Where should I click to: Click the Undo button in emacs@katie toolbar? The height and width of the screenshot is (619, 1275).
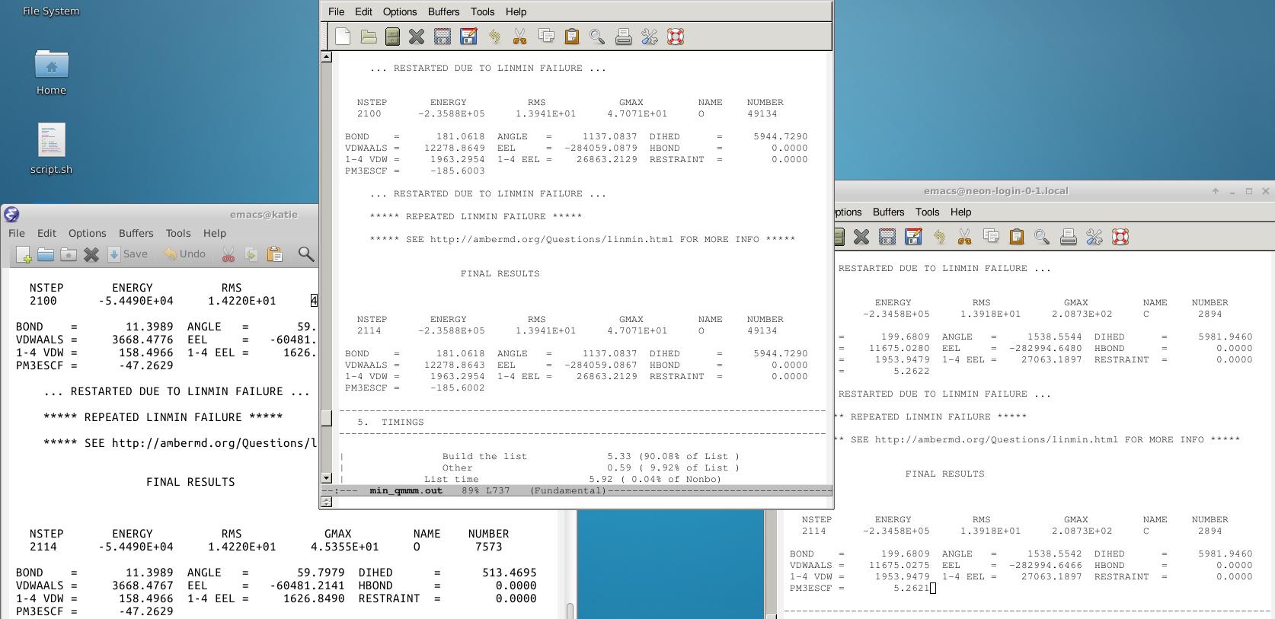click(184, 254)
